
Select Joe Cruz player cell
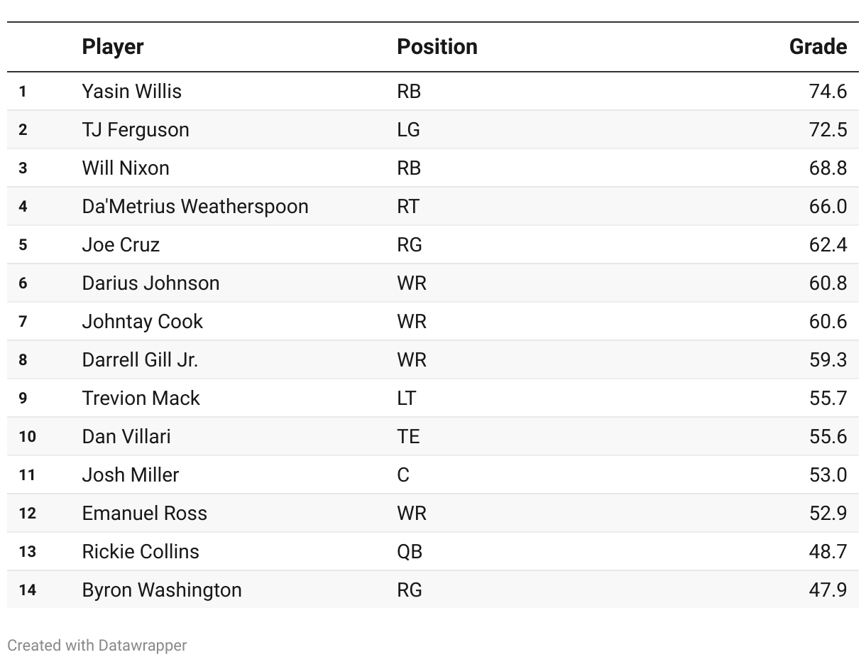(x=121, y=245)
